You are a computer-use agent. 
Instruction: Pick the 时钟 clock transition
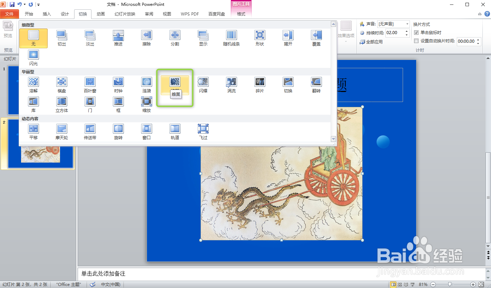118,85
